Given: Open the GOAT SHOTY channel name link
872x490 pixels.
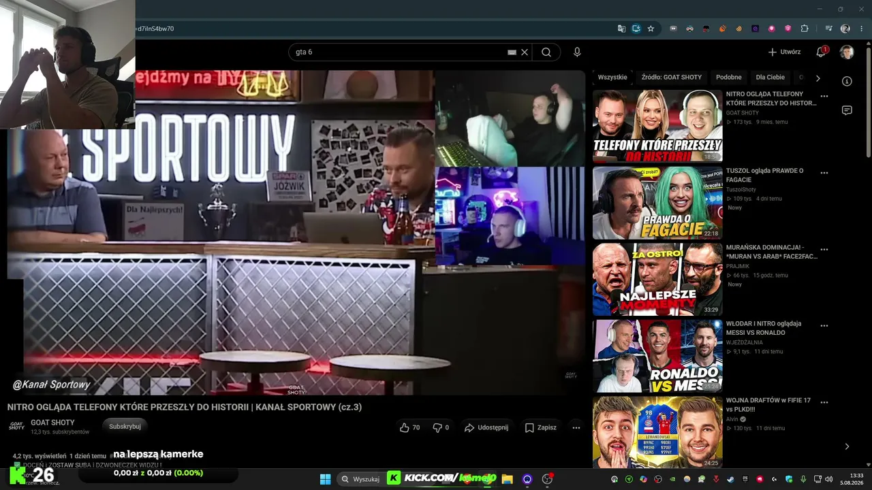Looking at the screenshot, I should point(52,423).
